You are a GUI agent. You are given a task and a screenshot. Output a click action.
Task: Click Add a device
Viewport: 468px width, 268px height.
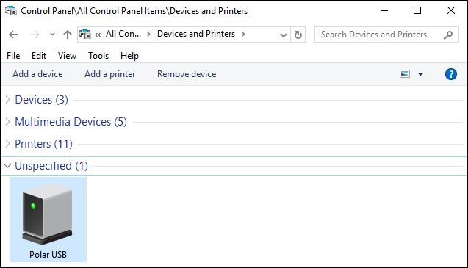pos(37,74)
